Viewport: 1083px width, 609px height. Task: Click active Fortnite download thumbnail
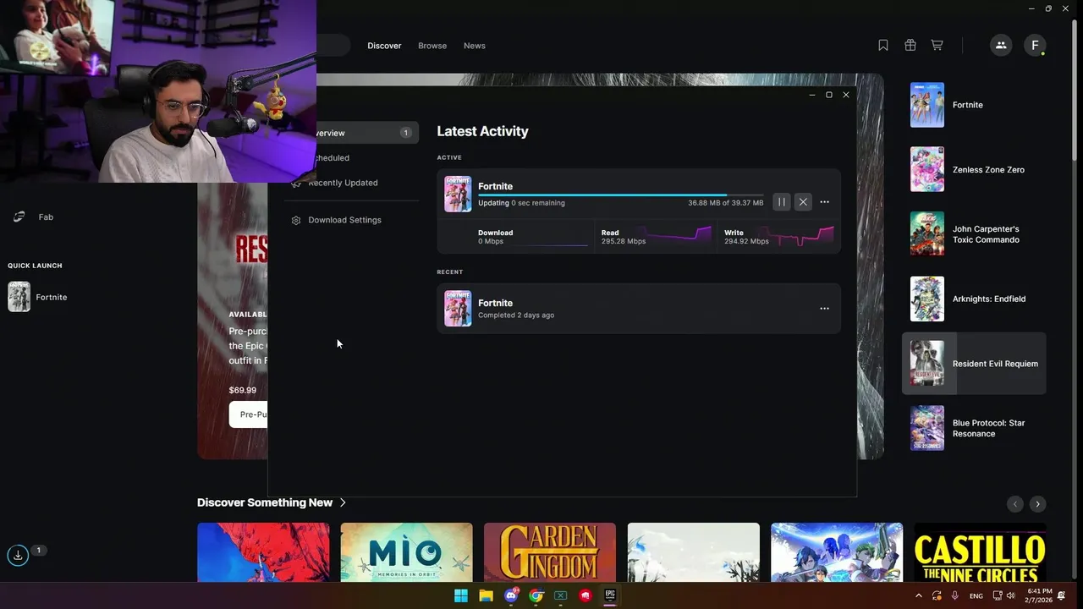pyautogui.click(x=458, y=194)
